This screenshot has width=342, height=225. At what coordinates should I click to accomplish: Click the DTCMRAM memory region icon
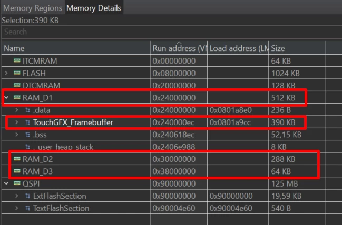[x=17, y=85]
